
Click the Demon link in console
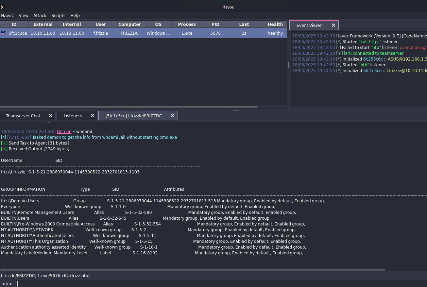coord(64,131)
